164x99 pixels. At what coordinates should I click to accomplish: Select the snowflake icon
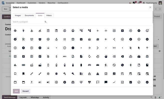15,31
